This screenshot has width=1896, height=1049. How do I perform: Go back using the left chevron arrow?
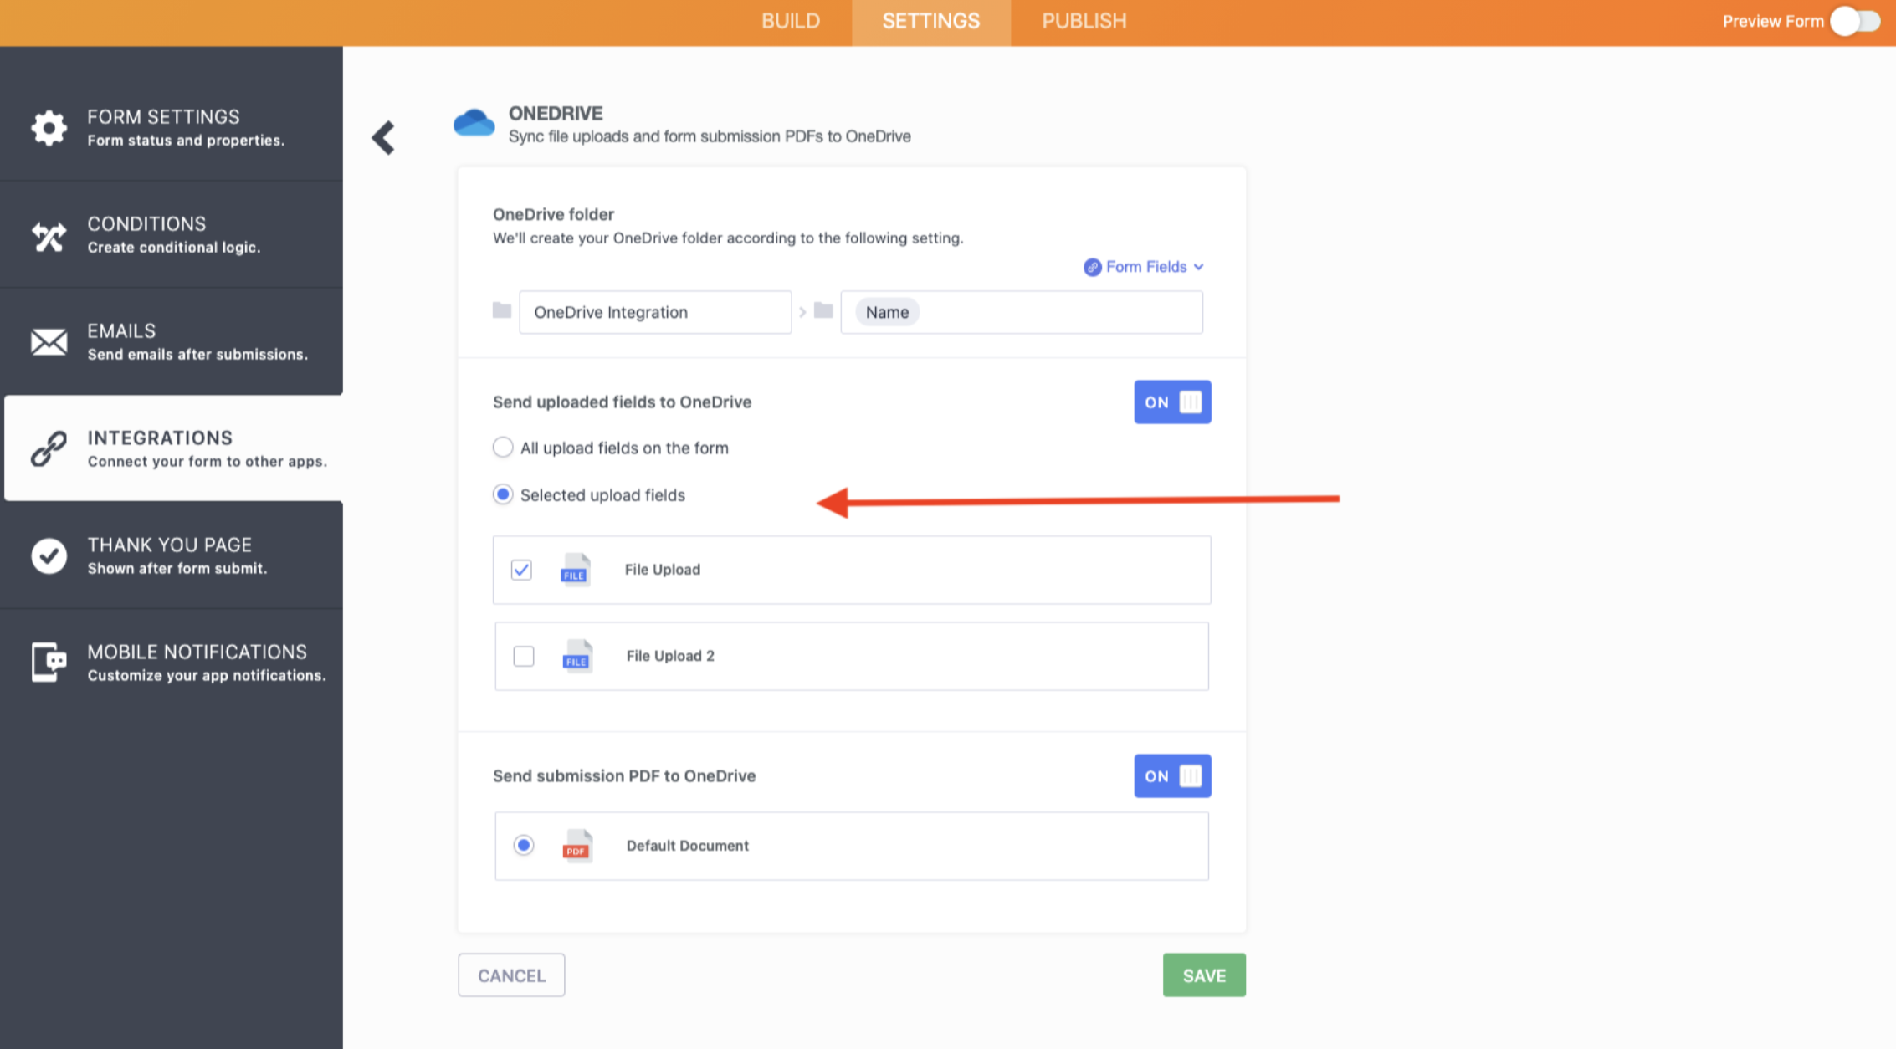[383, 138]
